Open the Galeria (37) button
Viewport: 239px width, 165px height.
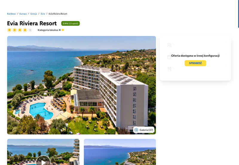[144, 130]
